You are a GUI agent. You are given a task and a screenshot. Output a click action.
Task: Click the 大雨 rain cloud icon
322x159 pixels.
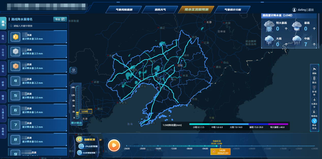(269, 41)
